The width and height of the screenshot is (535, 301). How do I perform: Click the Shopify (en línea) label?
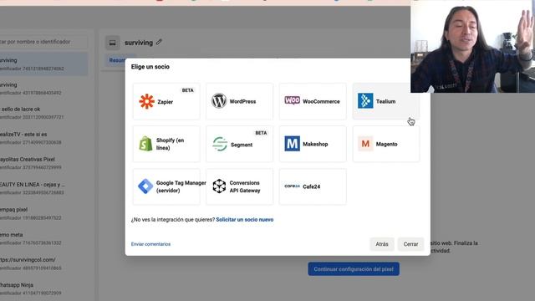coord(170,144)
